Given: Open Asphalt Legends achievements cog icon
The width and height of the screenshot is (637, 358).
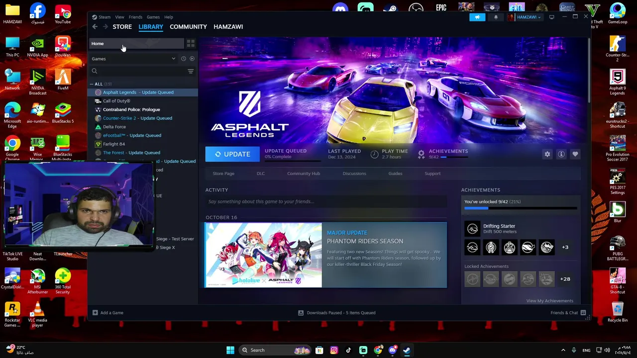Looking at the screenshot, I should pyautogui.click(x=421, y=154).
